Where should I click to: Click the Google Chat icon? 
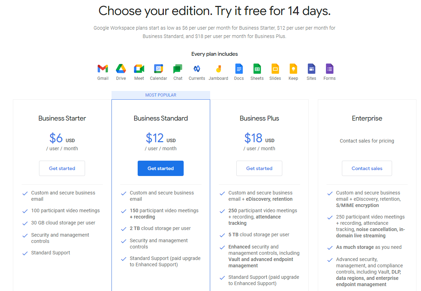coord(178,69)
